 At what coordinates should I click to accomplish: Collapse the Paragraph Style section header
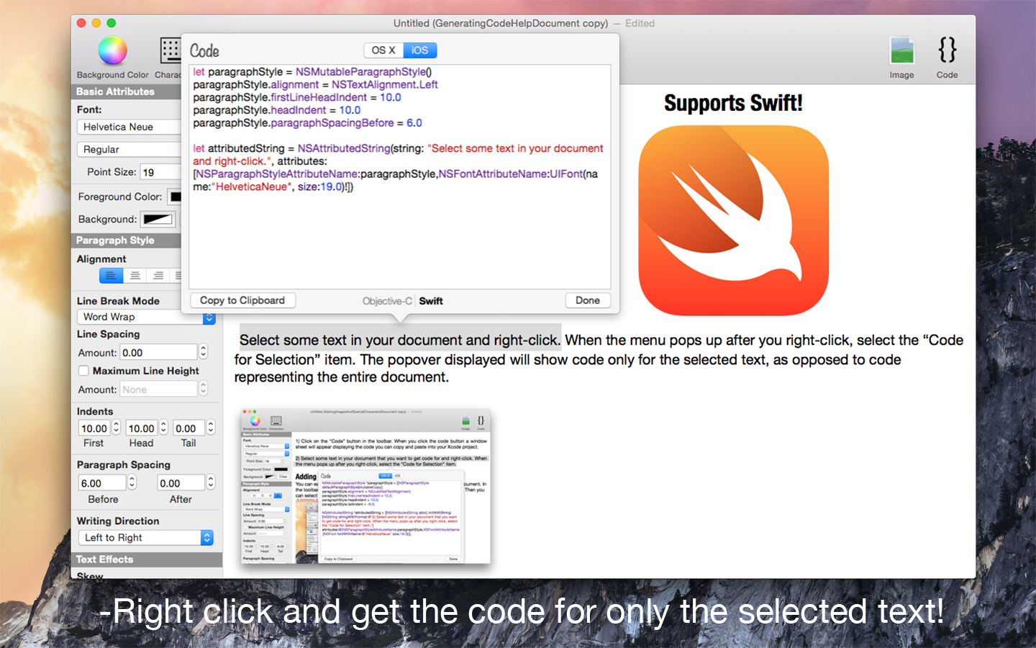(126, 240)
